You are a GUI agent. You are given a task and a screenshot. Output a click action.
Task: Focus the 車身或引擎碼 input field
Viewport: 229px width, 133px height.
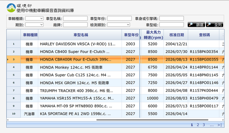[x=172, y=19]
